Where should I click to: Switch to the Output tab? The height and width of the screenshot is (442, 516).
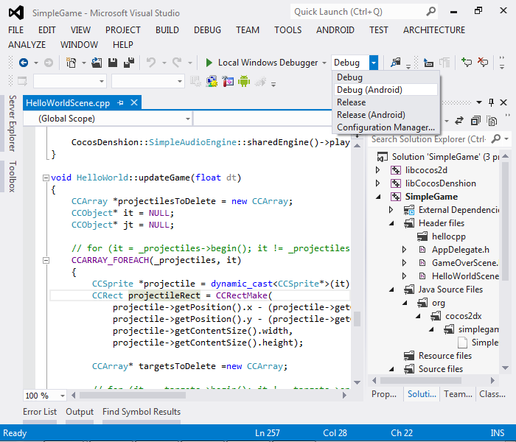(x=80, y=412)
